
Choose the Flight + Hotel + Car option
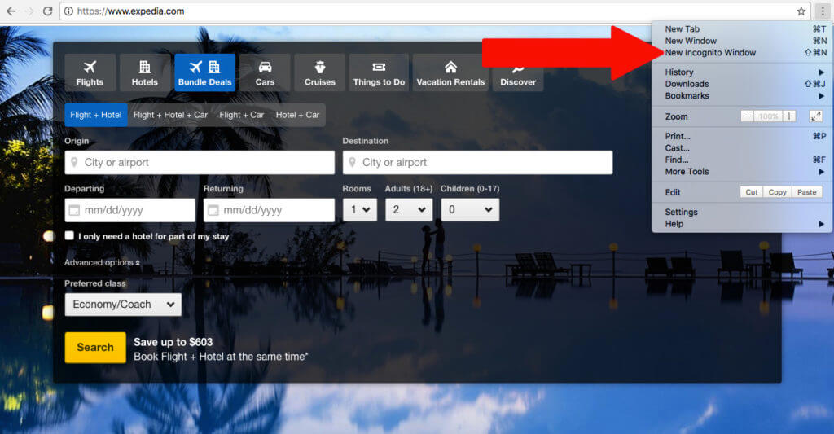click(x=171, y=115)
